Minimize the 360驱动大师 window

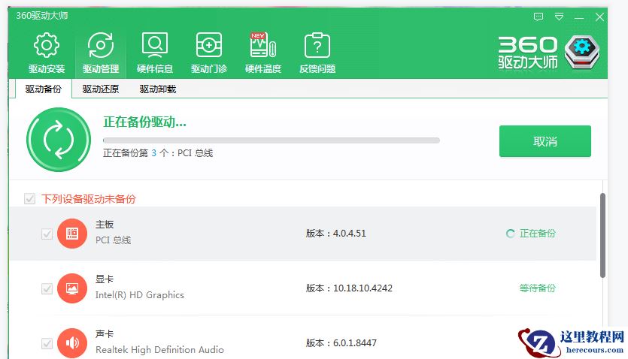point(578,17)
